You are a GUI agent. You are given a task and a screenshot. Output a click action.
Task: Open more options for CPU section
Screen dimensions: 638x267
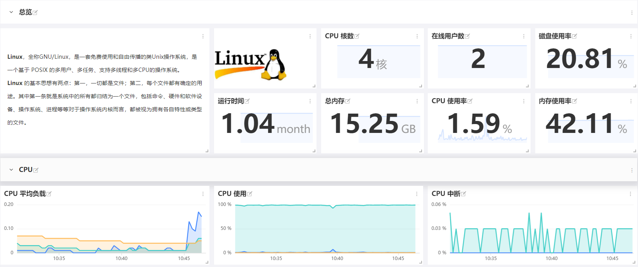click(632, 170)
